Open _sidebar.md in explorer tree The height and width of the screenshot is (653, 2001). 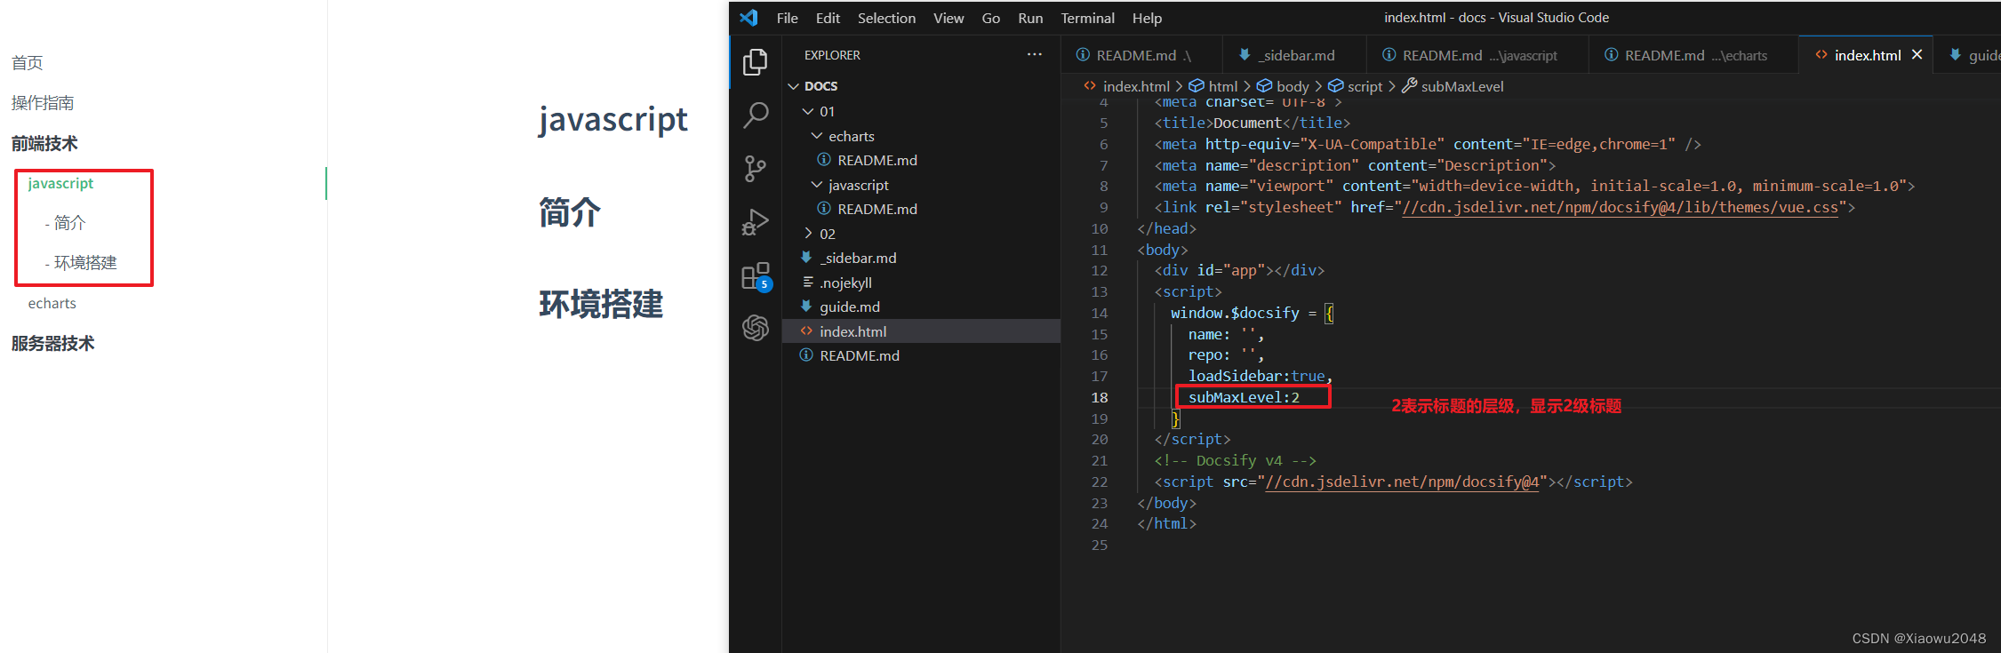(921, 258)
